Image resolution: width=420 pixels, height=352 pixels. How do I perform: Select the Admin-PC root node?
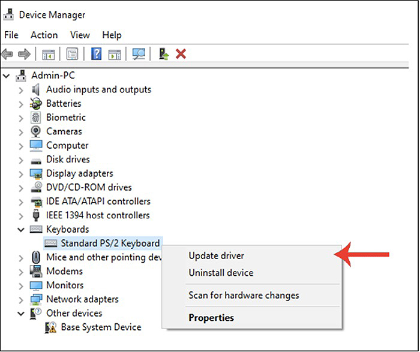53,76
